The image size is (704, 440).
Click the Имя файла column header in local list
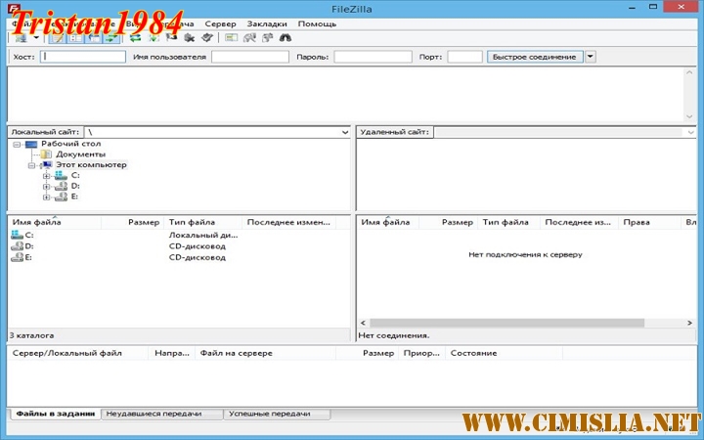(x=37, y=222)
